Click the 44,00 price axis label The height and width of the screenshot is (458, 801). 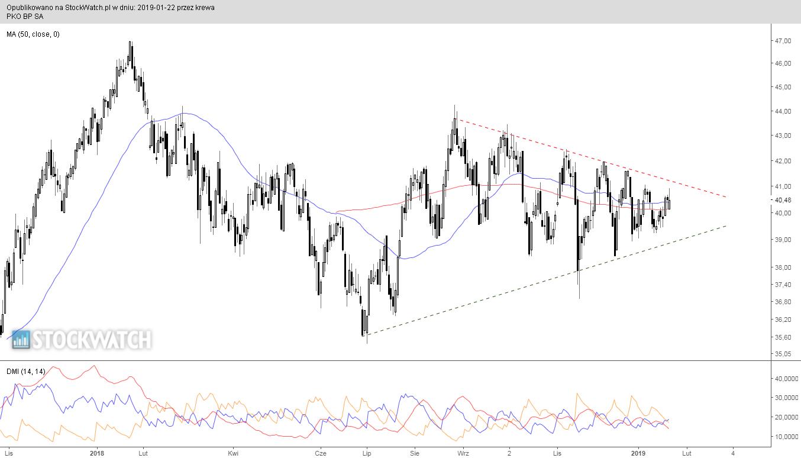tap(783, 111)
